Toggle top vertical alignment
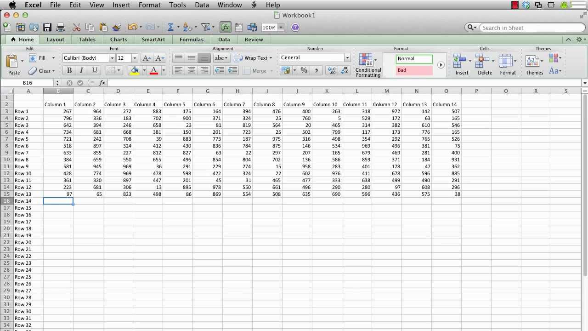This screenshot has width=588, height=331. point(179,58)
